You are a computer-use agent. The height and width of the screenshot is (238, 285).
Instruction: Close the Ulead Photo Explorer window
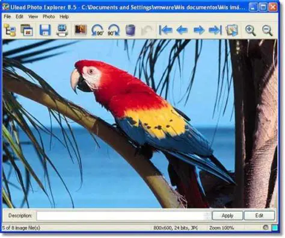pos(273,7)
